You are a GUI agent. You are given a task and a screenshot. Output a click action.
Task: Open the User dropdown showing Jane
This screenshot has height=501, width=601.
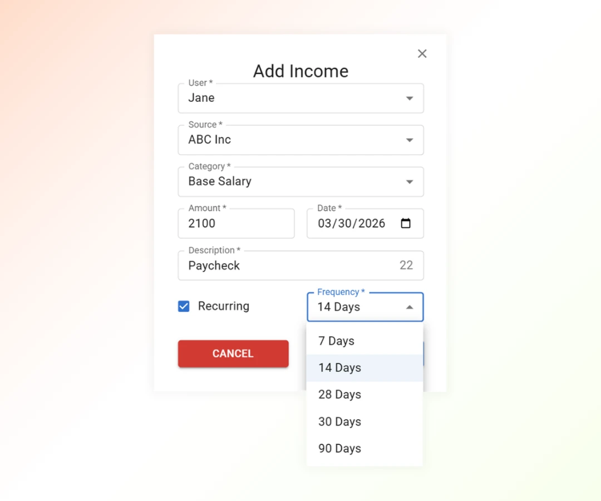pos(300,98)
